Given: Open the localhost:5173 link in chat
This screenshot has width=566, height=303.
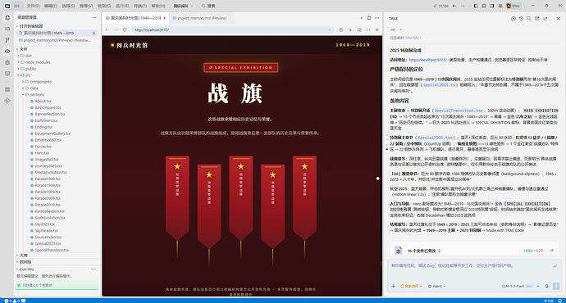Looking at the screenshot, I should point(427,60).
